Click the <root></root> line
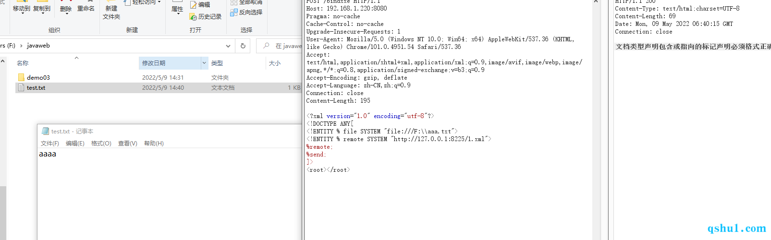This screenshot has height=240, width=771. point(328,170)
